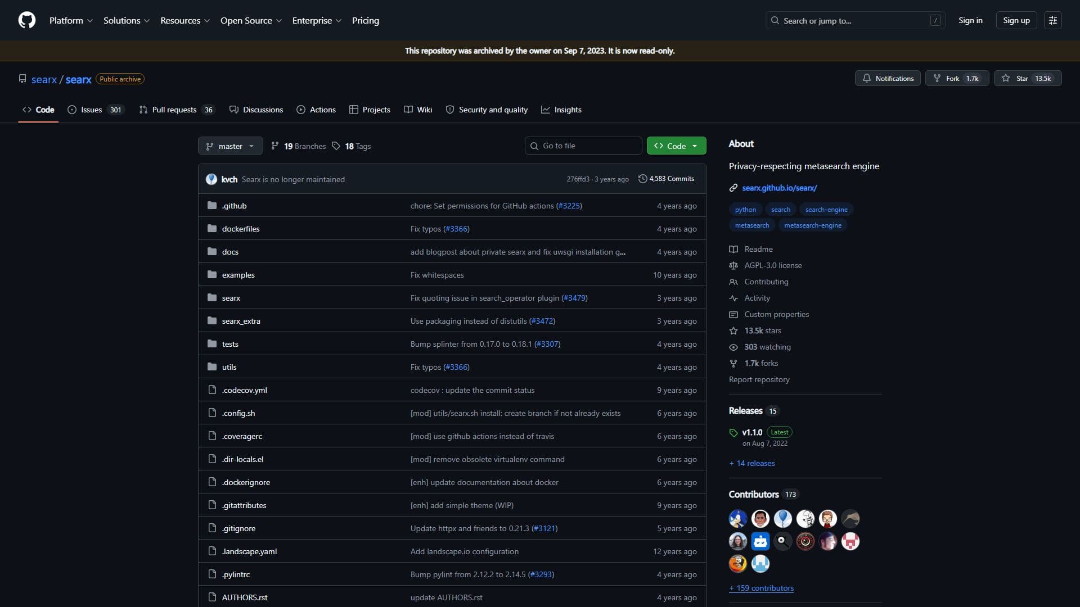Viewport: 1080px width, 607px height.
Task: Expand the Solutions menu
Action: pos(127,20)
